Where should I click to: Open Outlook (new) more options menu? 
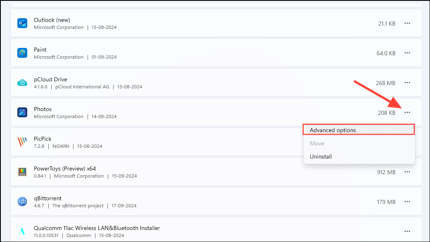407,23
